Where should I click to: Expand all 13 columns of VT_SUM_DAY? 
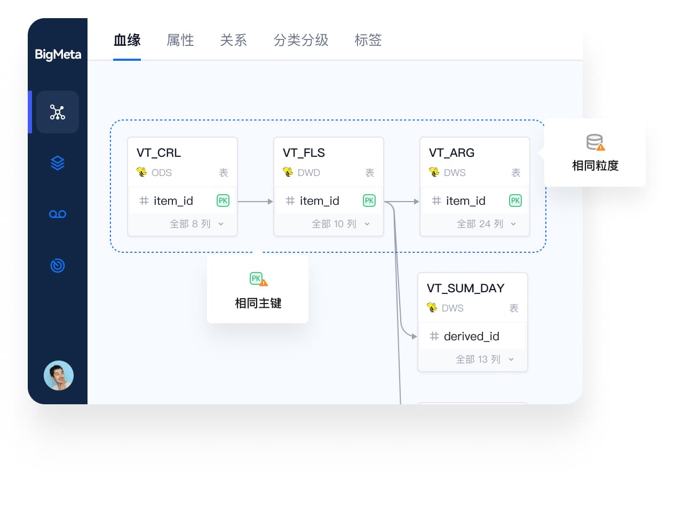point(485,359)
